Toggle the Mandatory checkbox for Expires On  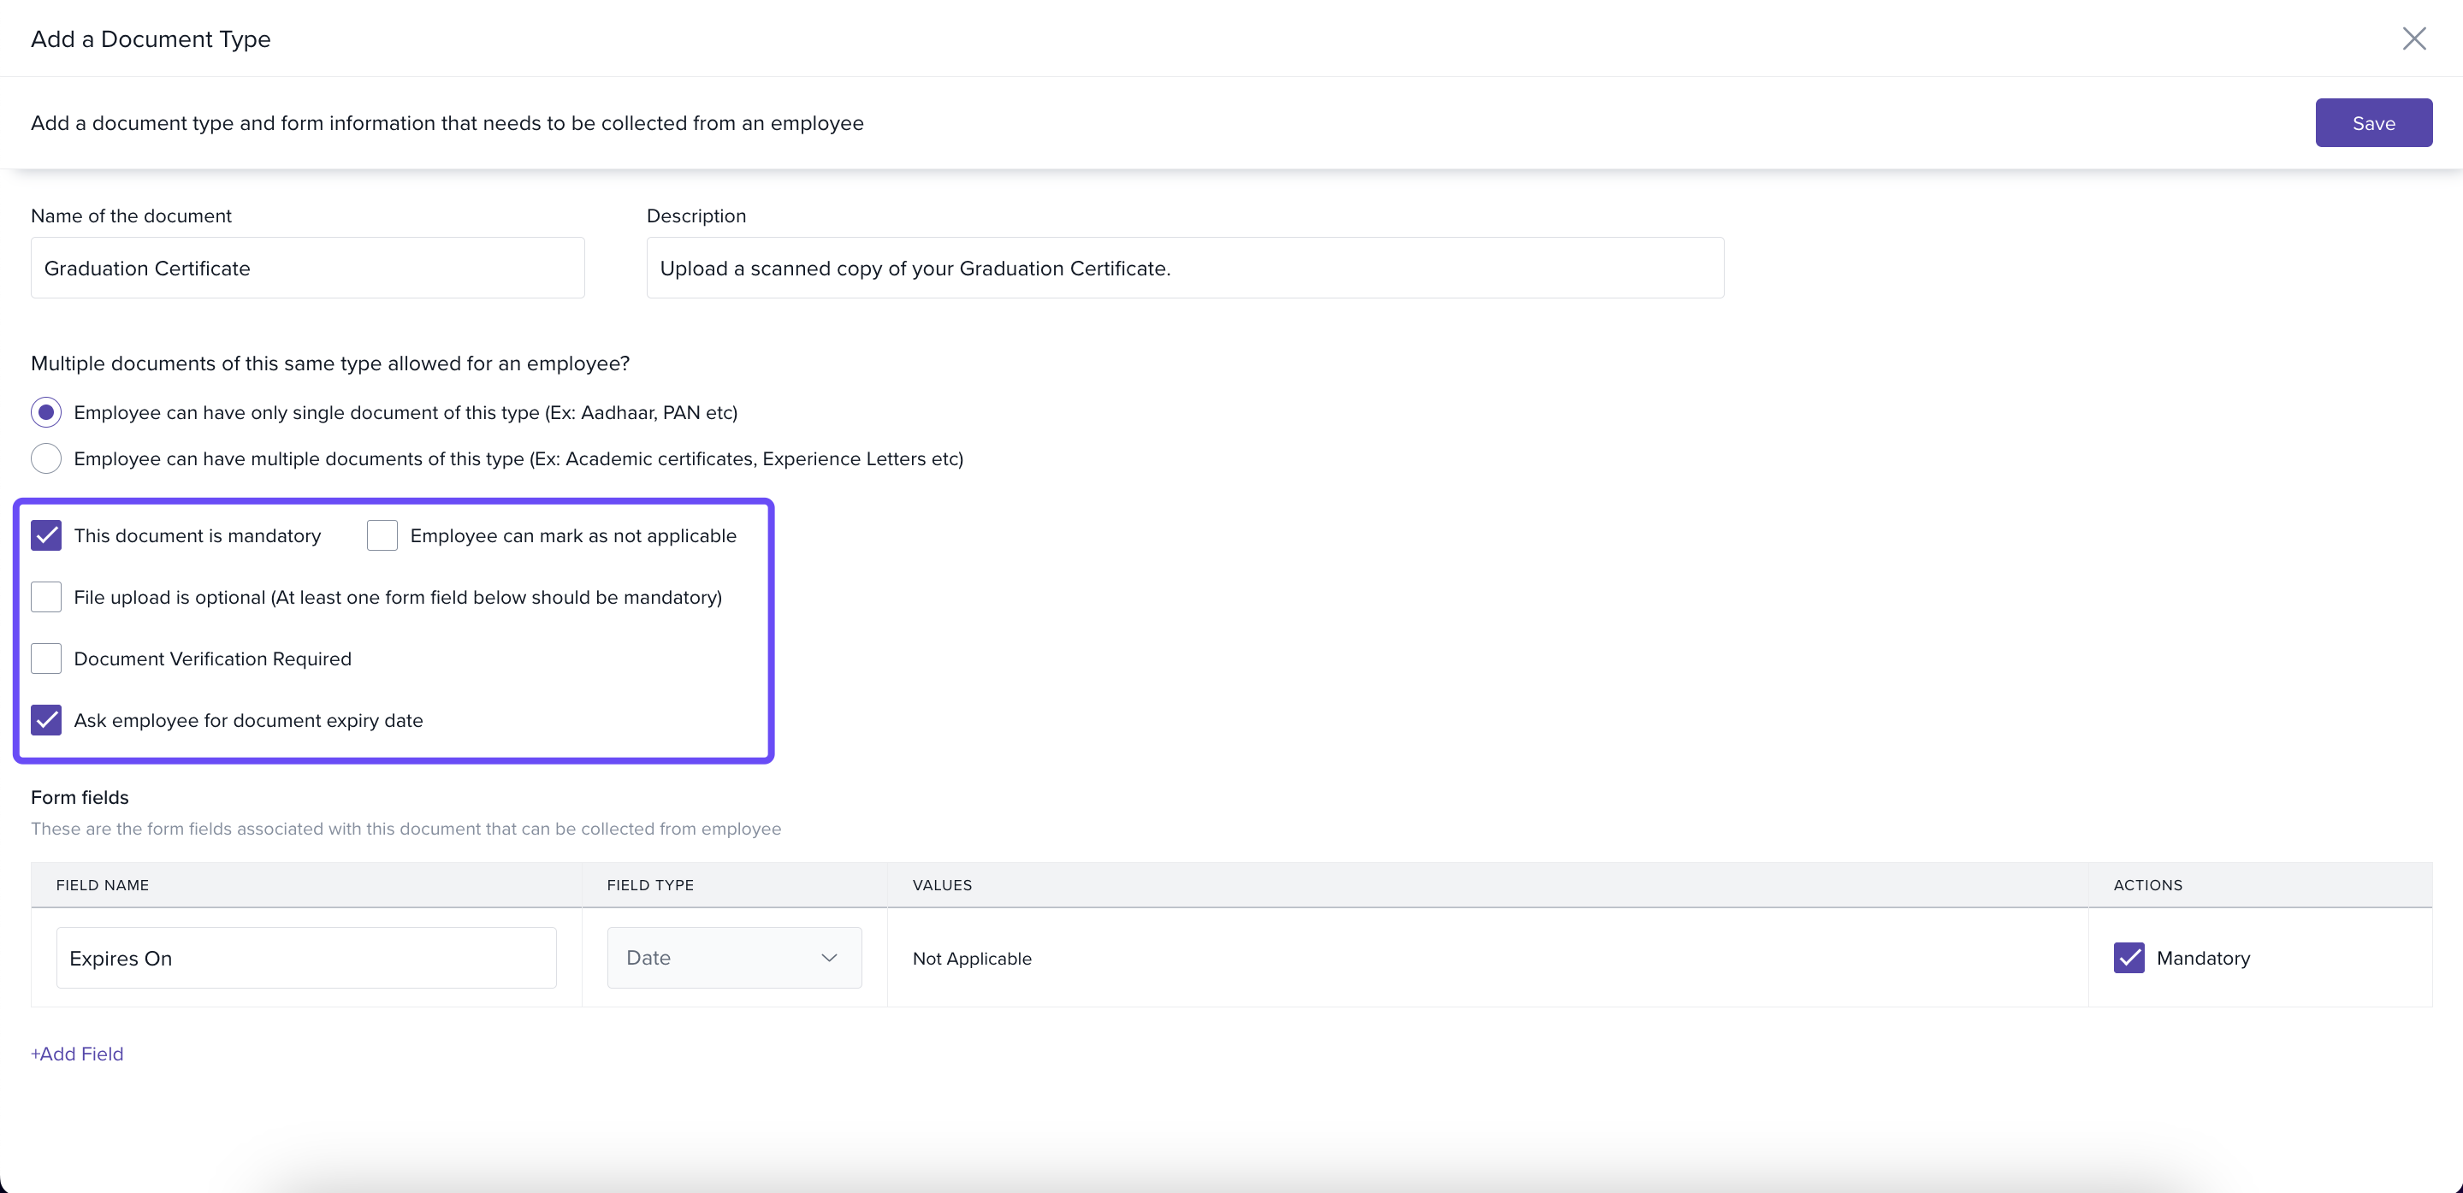tap(2128, 958)
